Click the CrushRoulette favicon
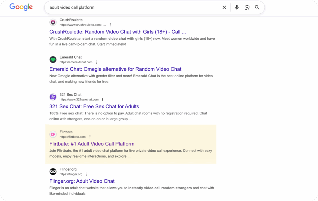Viewport: 318px width, 201px height. [53, 22]
